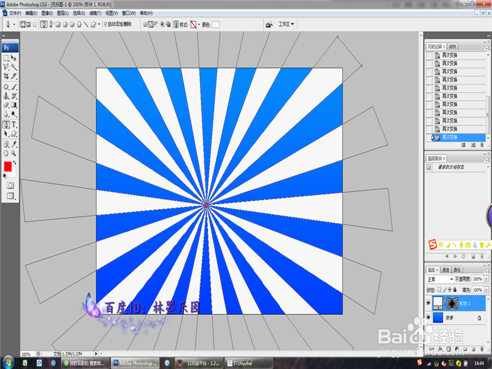The image size is (492, 369).
Task: Open blend mode 正常 dropdown
Action: (440, 279)
